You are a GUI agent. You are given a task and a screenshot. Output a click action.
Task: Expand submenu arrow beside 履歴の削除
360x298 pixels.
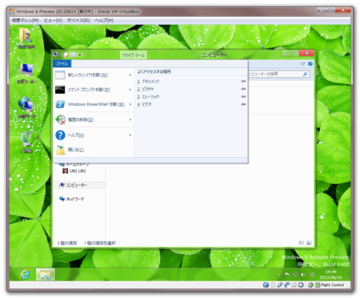(130, 119)
